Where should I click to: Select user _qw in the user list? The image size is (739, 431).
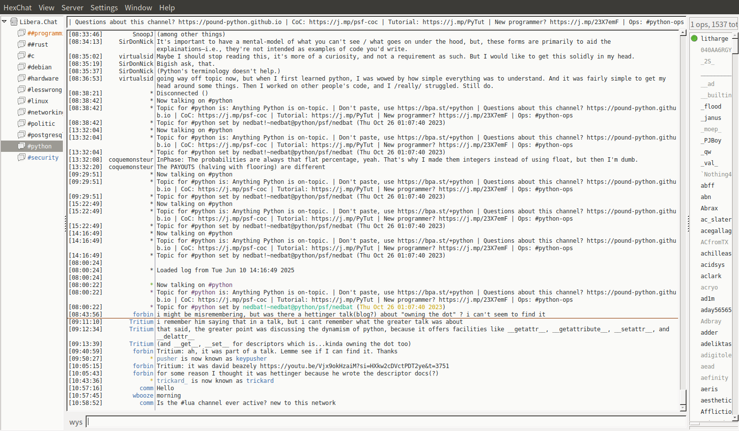[706, 151]
